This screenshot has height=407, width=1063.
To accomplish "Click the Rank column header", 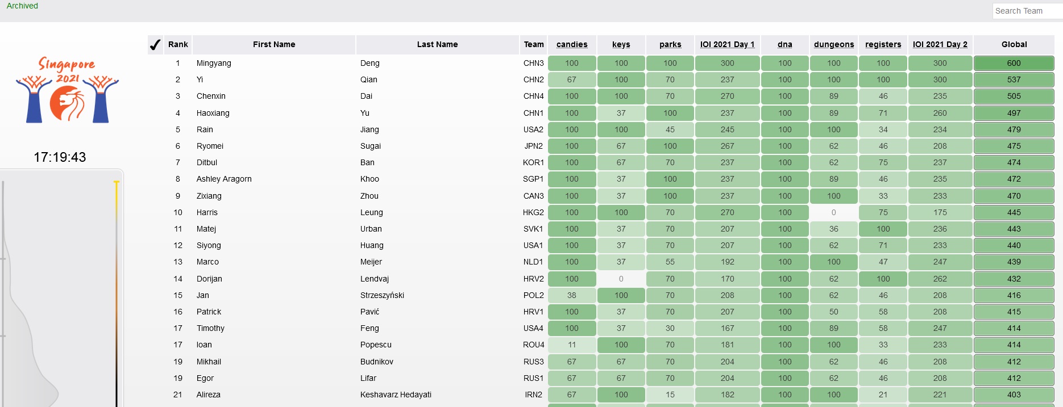I will click(178, 44).
